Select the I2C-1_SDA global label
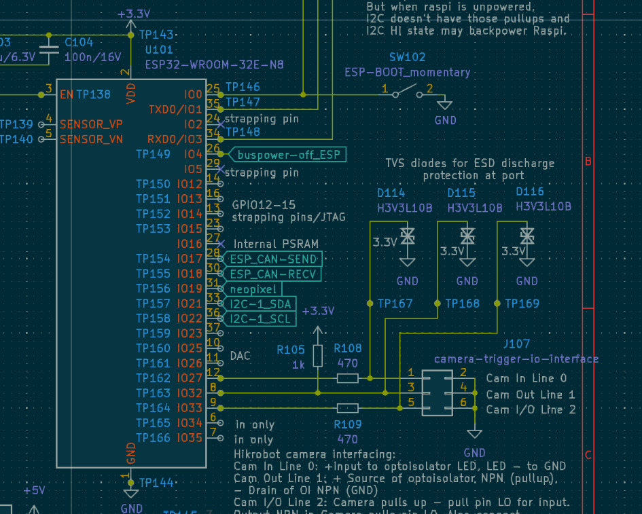642x514 pixels. 261,304
